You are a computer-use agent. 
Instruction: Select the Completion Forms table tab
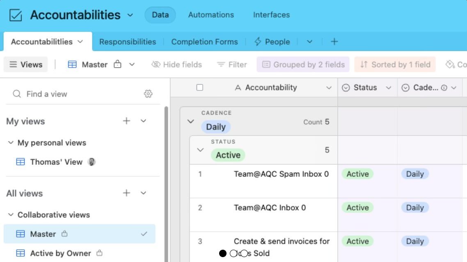point(204,42)
